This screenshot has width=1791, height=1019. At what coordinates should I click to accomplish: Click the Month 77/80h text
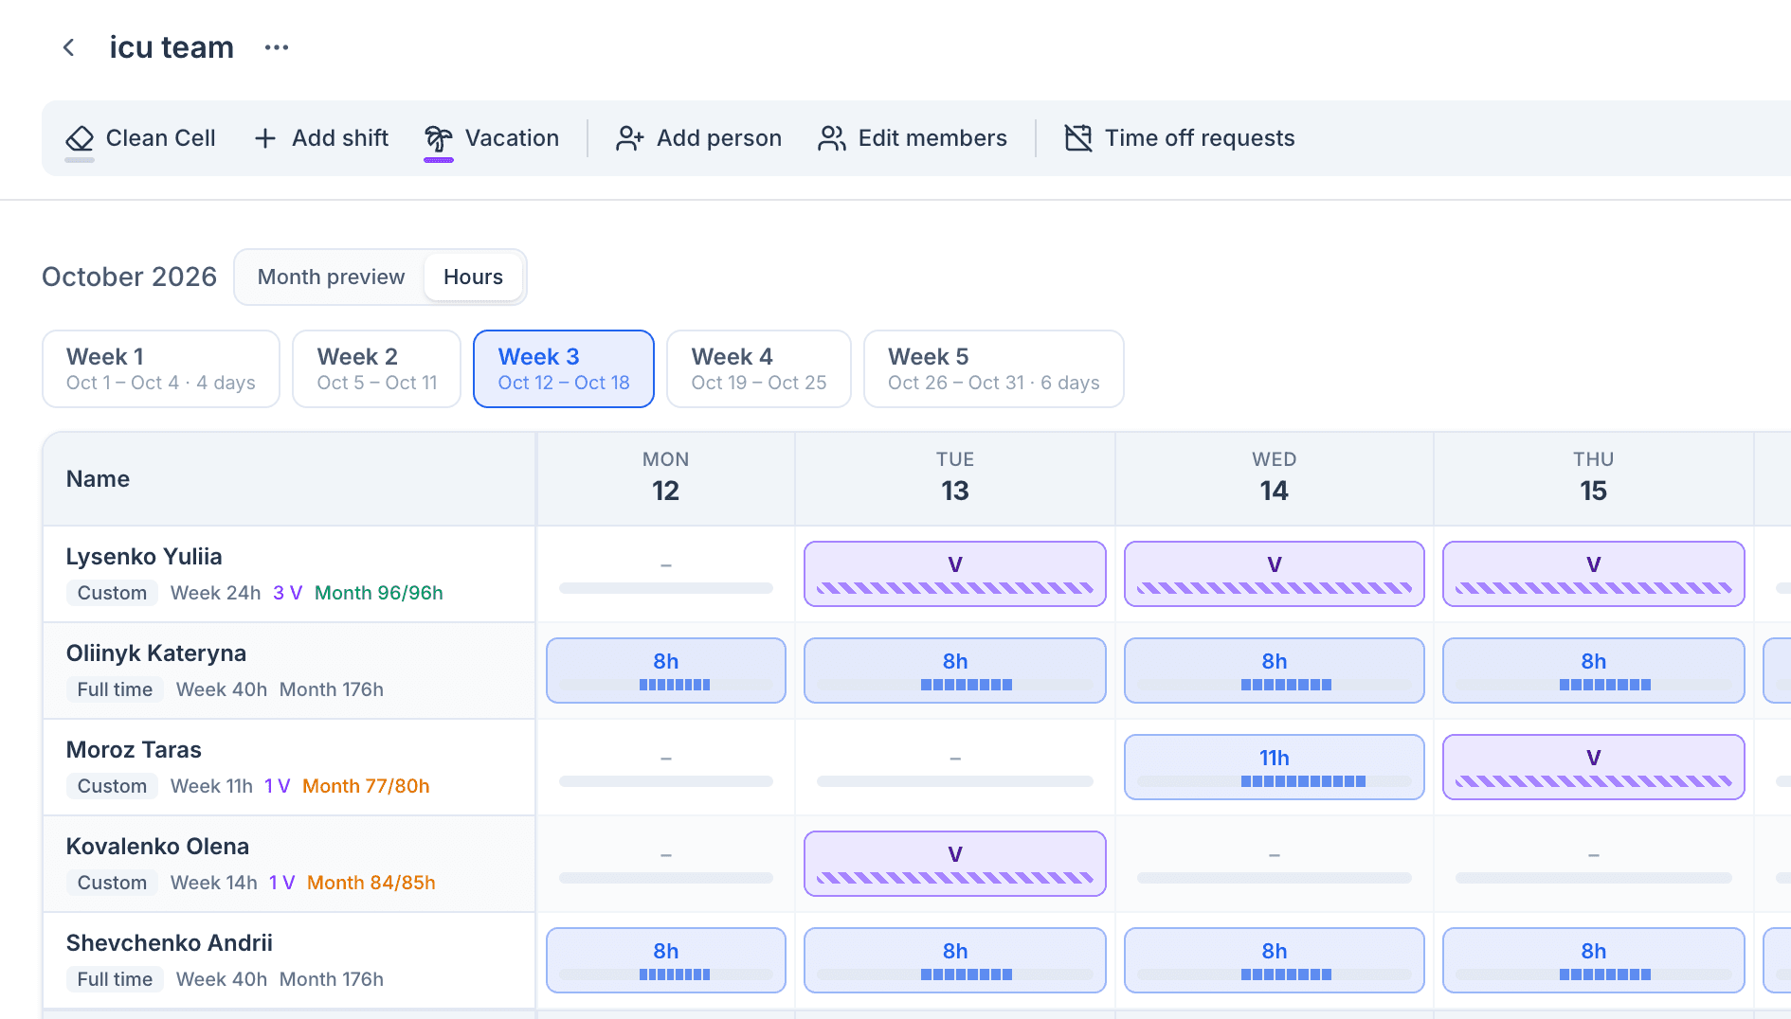(366, 786)
